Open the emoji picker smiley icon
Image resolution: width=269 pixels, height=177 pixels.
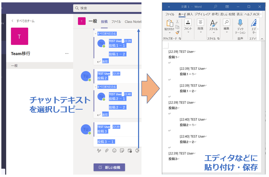(x=114, y=150)
